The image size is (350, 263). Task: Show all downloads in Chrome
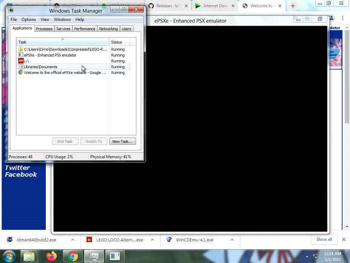coord(324,239)
